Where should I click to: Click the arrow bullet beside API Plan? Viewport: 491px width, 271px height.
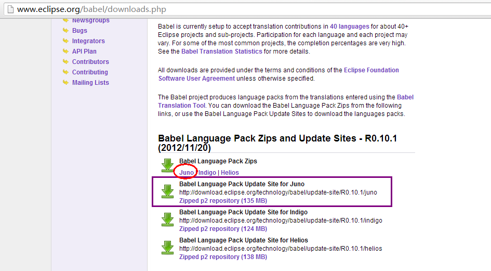[x=65, y=51]
